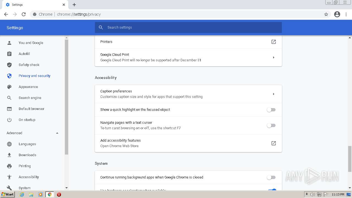Click the Accessibility figure icon
The height and width of the screenshot is (198, 352).
[x=9, y=177]
